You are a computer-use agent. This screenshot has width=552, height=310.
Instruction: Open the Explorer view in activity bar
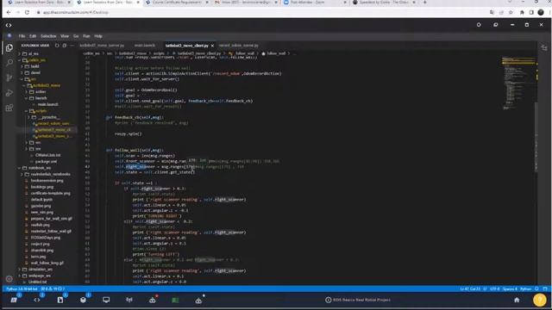[x=9, y=47]
